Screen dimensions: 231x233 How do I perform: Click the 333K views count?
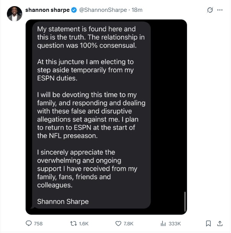pyautogui.click(x=174, y=224)
